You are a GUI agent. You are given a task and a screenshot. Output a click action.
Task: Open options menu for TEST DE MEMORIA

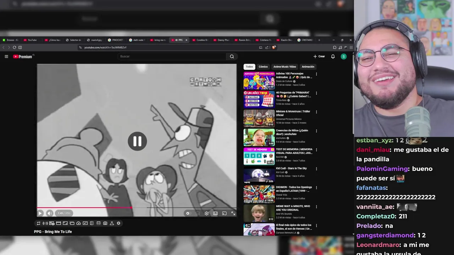[316, 150]
